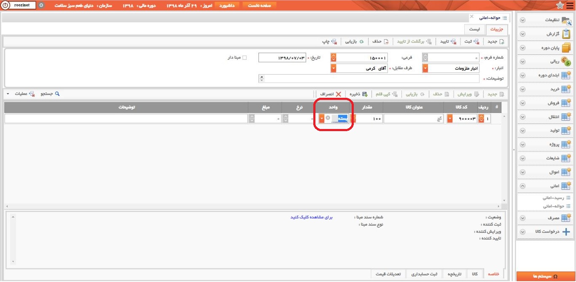Click the مقدار quantity field
The width and height of the screenshot is (576, 282).
369,119
